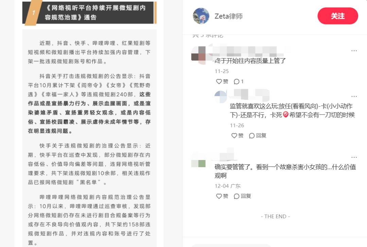The height and width of the screenshot is (247, 367).
Task: Click the article image with 微短剧 notice
Action: (89, 123)
